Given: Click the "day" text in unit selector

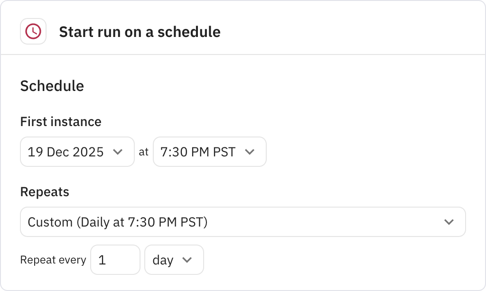Looking at the screenshot, I should pyautogui.click(x=163, y=260).
